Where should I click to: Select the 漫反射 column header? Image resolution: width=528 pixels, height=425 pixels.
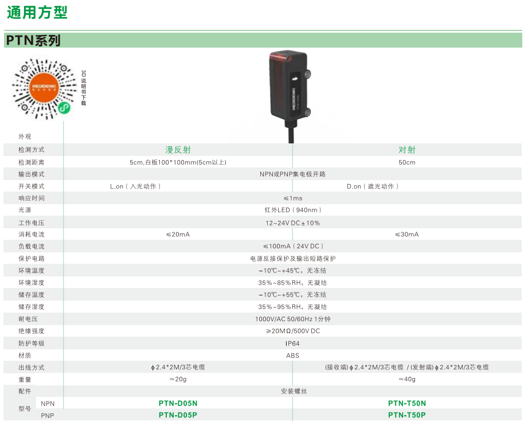(x=178, y=150)
